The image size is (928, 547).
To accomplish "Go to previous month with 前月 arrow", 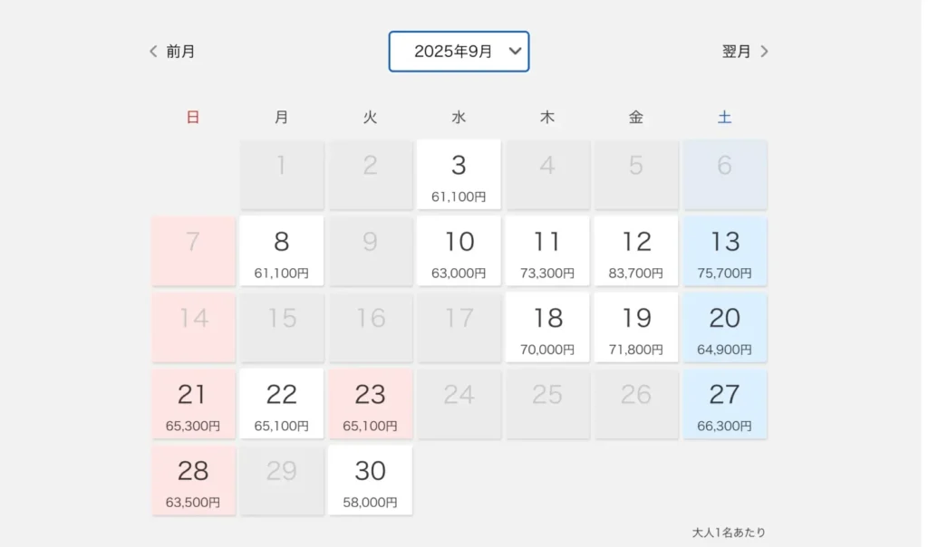I will click(153, 52).
